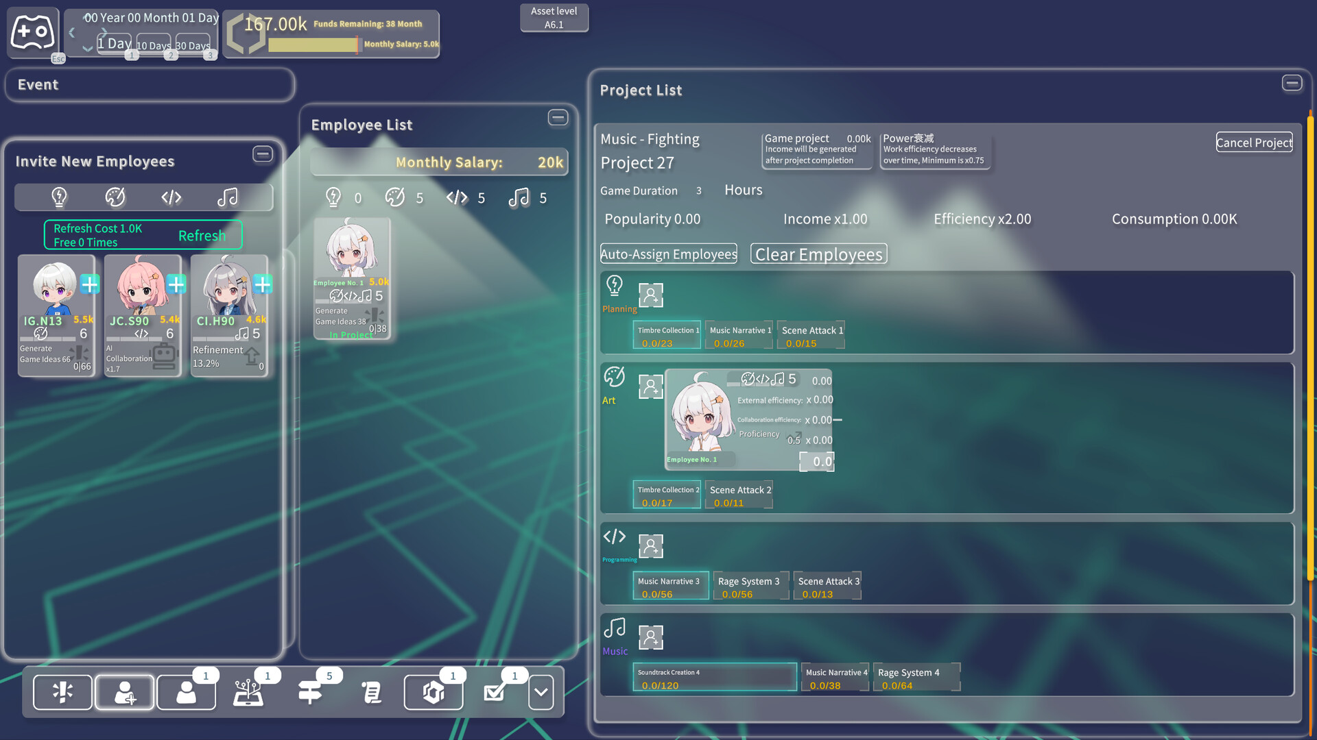The image size is (1317, 740).
Task: Select the music note filter icon
Action: (227, 197)
